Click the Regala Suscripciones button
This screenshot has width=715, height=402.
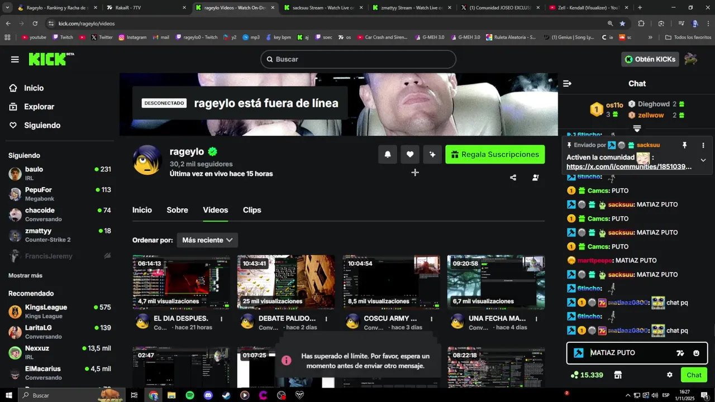[x=495, y=155]
